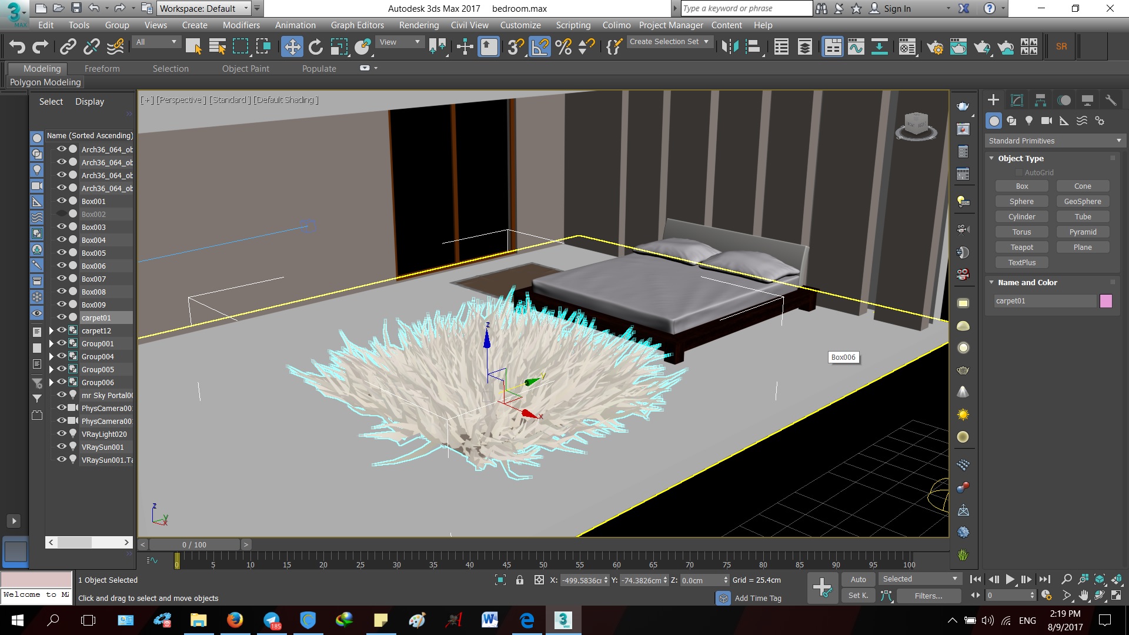Switch to the Lights category in Create panel
This screenshot has height=635, width=1129.
coord(1029,121)
